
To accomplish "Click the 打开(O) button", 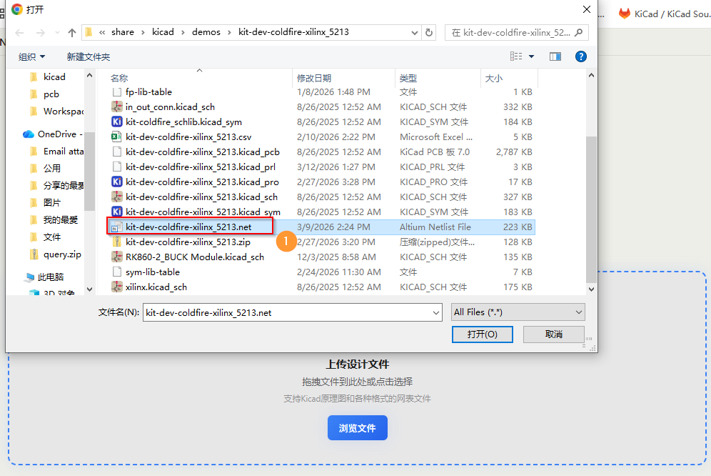I will 482,334.
